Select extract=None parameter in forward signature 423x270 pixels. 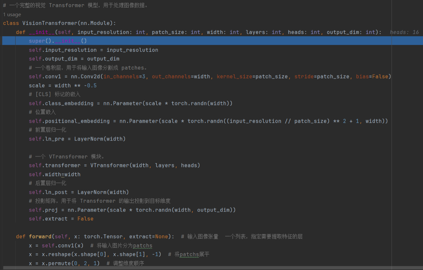[149, 236]
